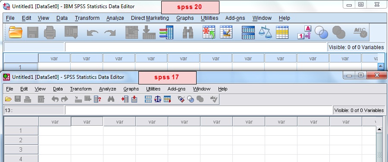The height and width of the screenshot is (162, 388).
Task: Open Find binoculars in IBM SPSS toolbar
Action: [188, 32]
